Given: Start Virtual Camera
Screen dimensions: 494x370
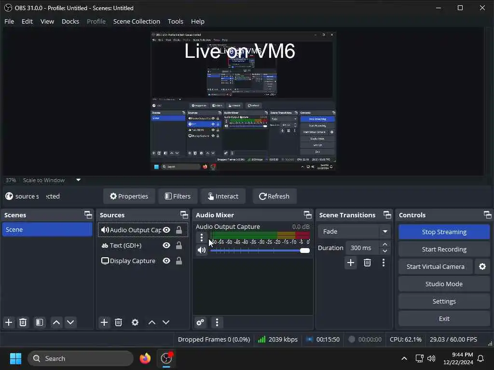Looking at the screenshot, I should 436,266.
